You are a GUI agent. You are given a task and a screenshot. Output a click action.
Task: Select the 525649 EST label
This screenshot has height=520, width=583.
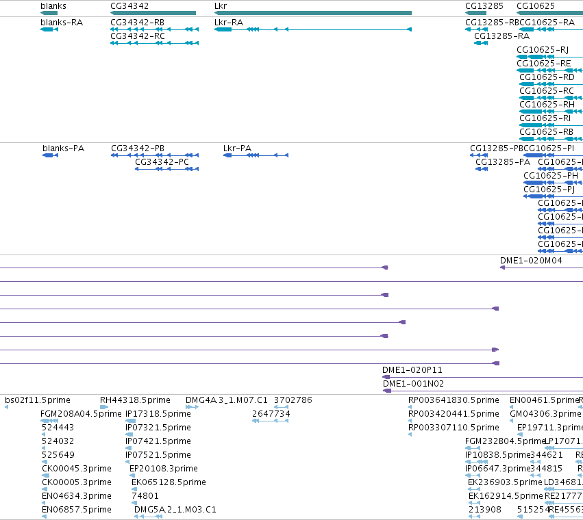tap(58, 456)
